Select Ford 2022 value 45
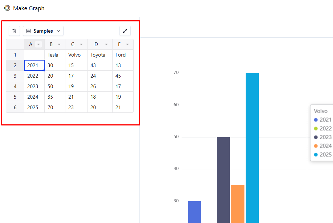 click(123, 76)
